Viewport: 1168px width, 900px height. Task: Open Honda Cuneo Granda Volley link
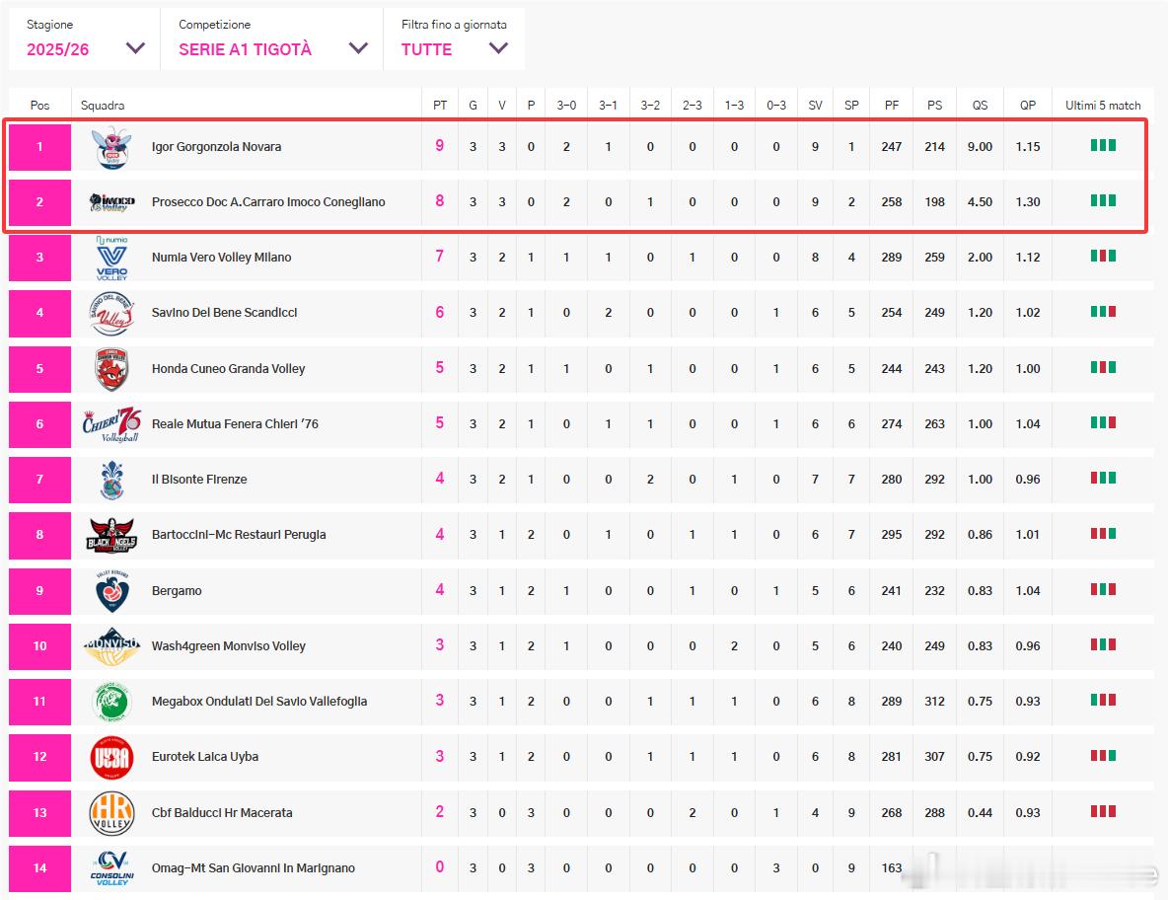point(228,368)
